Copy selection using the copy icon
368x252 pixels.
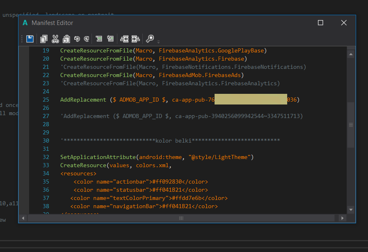pos(43,39)
